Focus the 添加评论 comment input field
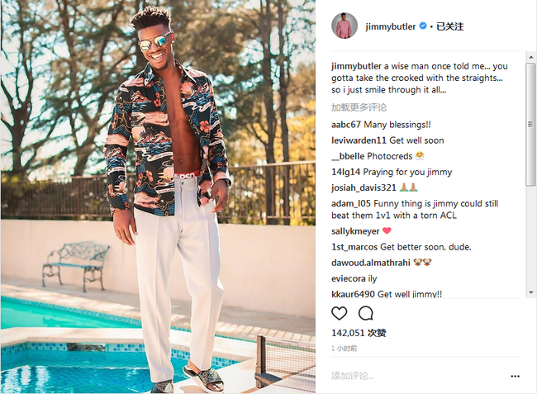This screenshot has height=394, width=537. coord(418,376)
